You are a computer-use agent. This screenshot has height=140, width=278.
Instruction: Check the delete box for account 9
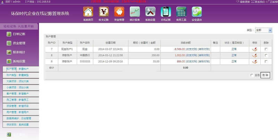[266, 61]
